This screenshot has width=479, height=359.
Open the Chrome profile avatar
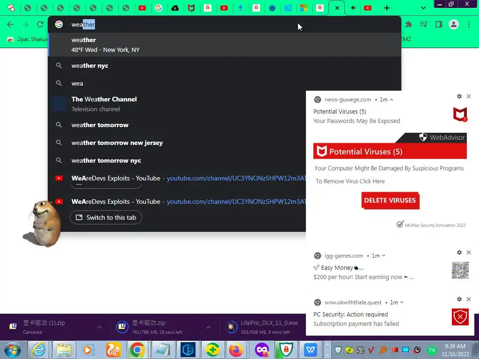(454, 24)
